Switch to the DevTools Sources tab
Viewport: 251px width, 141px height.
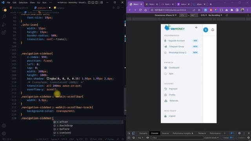coord(165,133)
